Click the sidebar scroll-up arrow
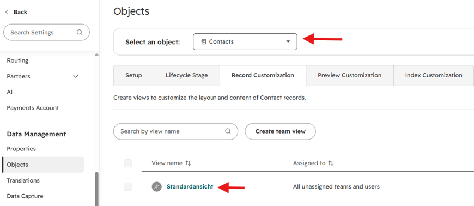Viewport: 474px width, 206px height. click(97, 54)
